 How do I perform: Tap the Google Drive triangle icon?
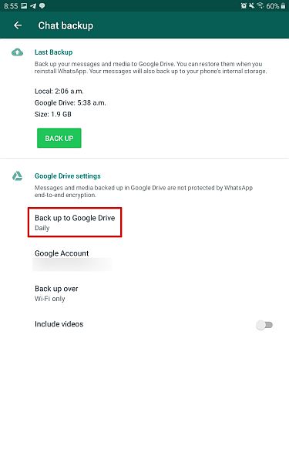pos(18,176)
